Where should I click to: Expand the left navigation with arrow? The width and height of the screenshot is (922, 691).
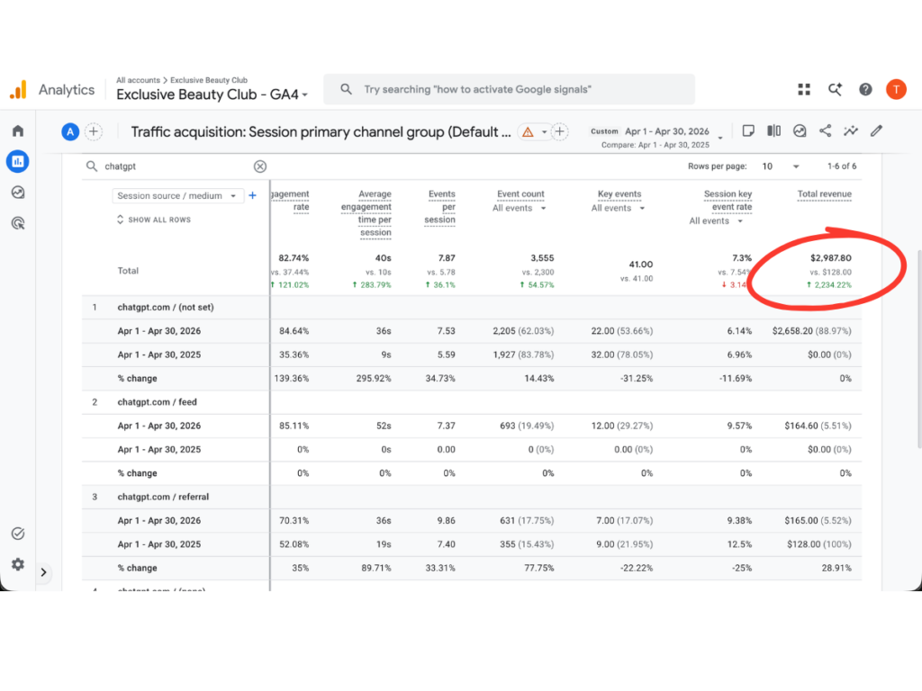point(43,572)
